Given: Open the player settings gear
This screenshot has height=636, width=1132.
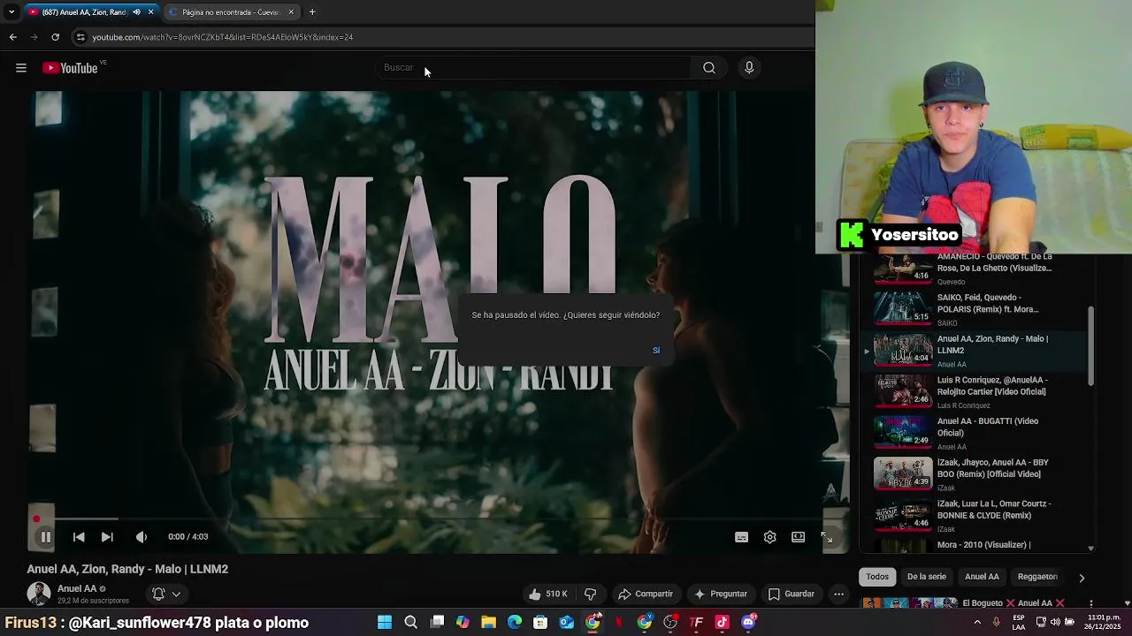Looking at the screenshot, I should [770, 537].
